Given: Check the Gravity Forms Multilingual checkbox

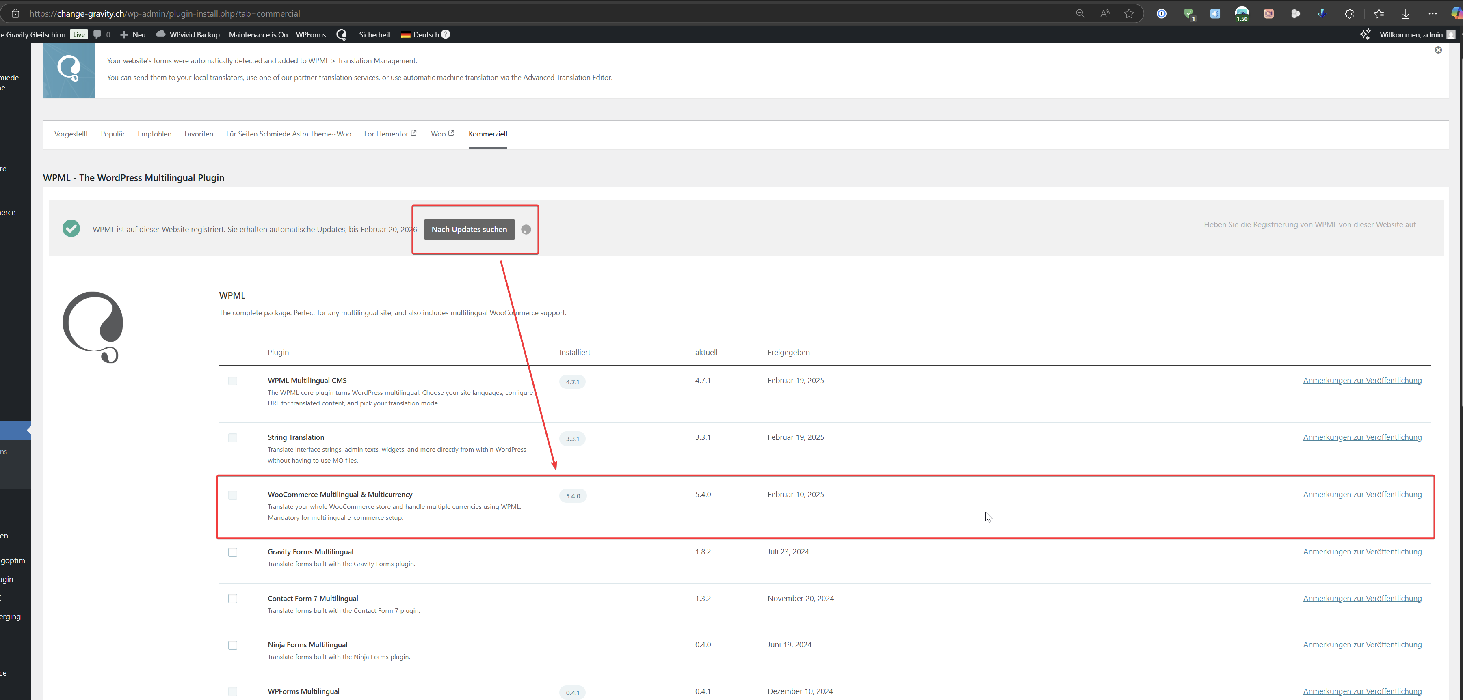Looking at the screenshot, I should tap(233, 552).
